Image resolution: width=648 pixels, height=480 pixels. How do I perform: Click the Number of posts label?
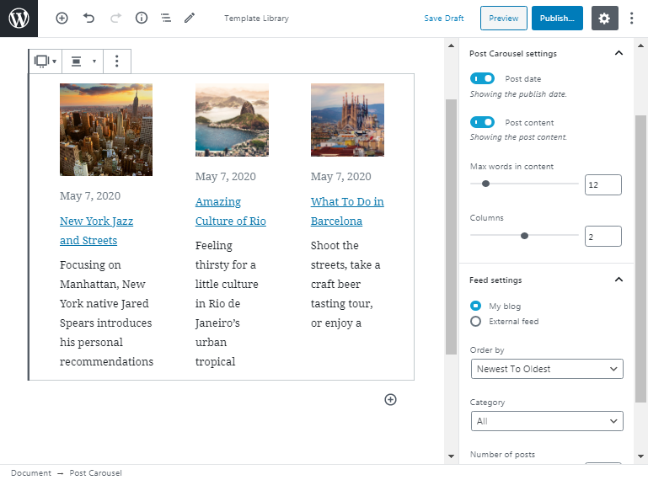pos(502,454)
